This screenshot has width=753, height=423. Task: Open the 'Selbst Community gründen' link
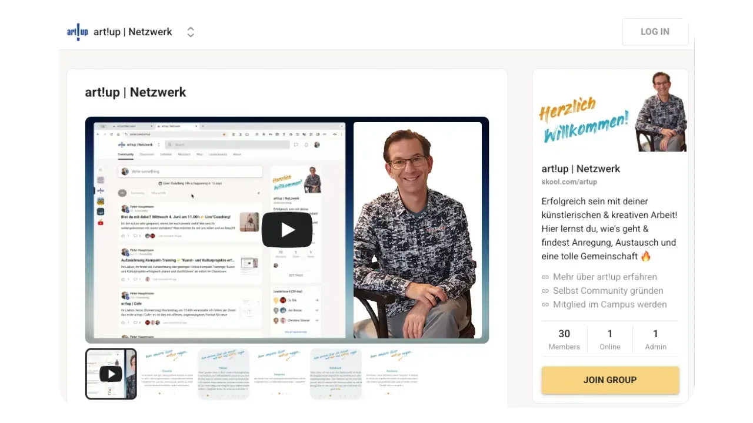point(608,291)
